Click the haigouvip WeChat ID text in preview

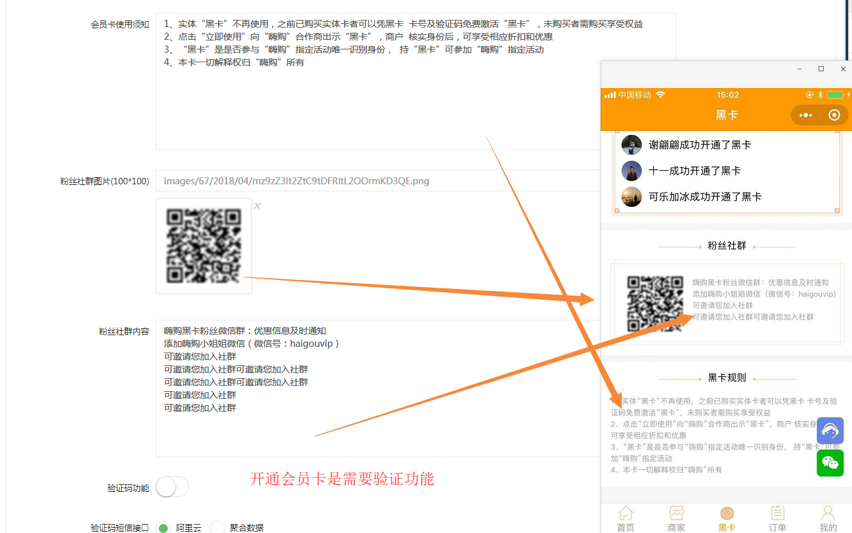(x=817, y=293)
